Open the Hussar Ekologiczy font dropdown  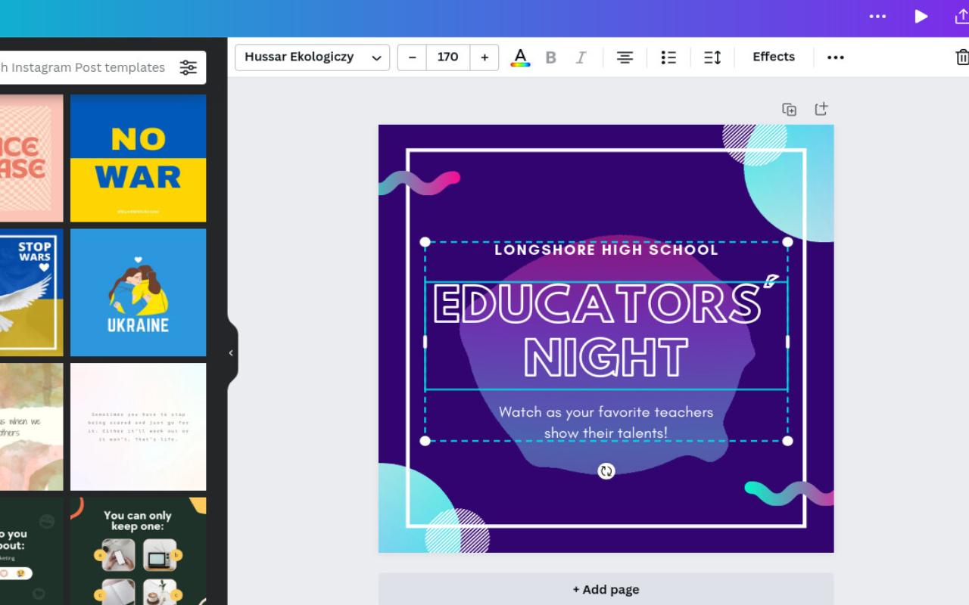coord(312,57)
